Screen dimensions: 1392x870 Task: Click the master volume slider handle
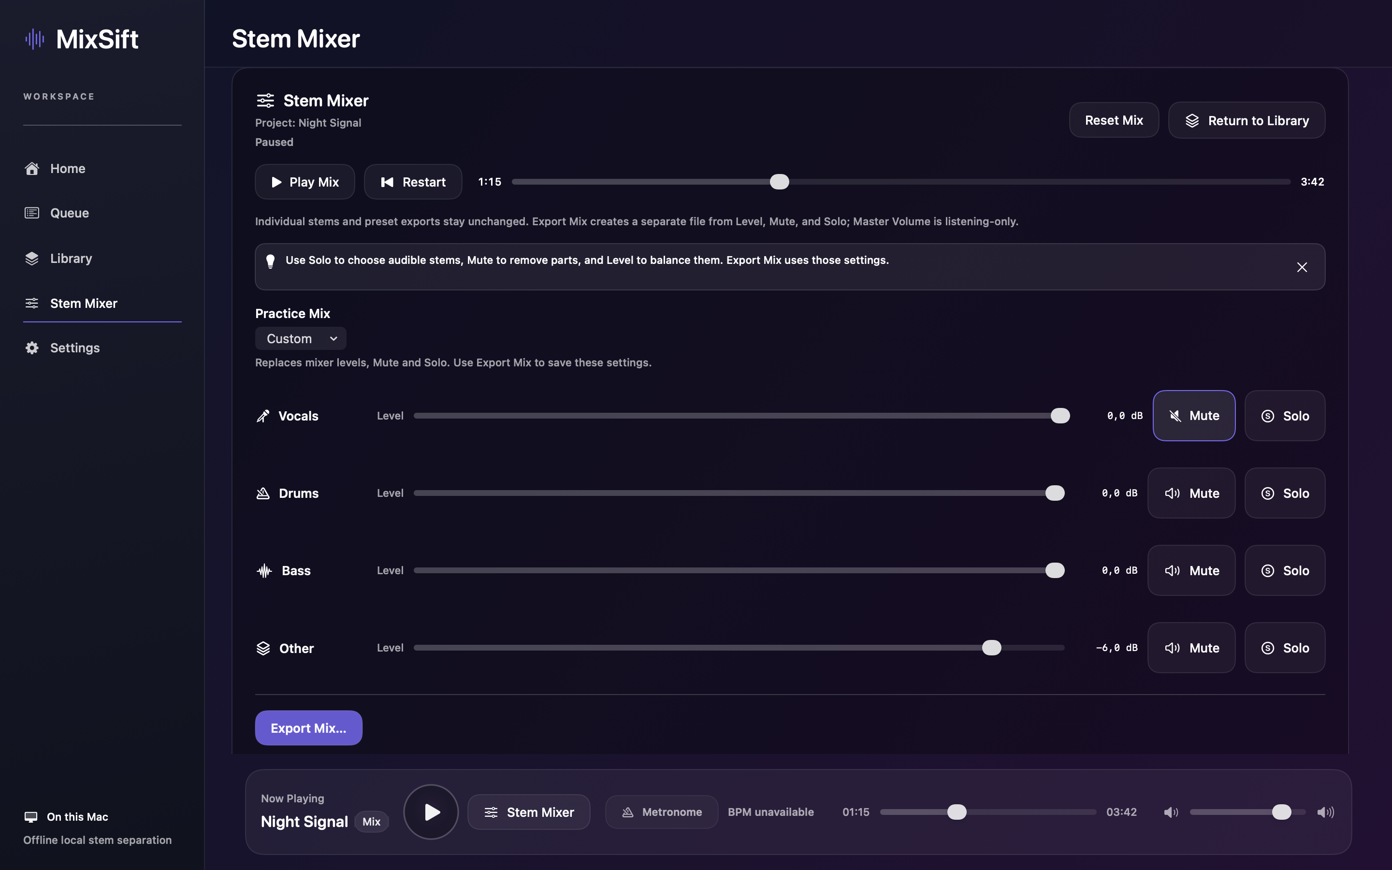click(1282, 812)
